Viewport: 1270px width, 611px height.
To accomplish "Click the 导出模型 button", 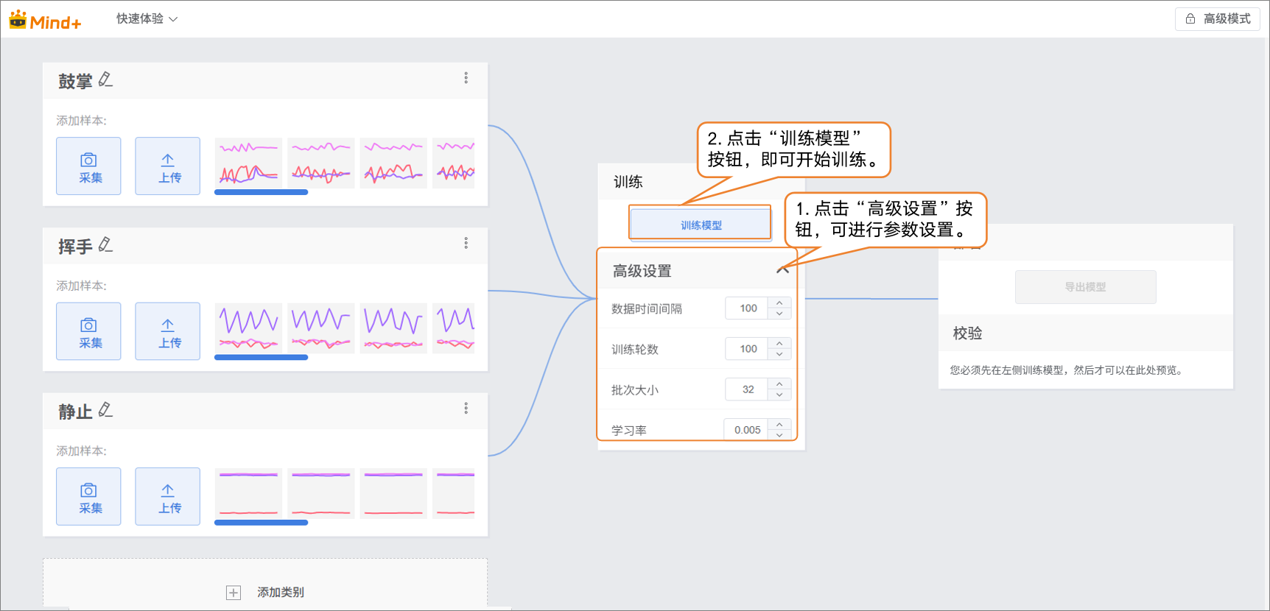I will click(1085, 287).
